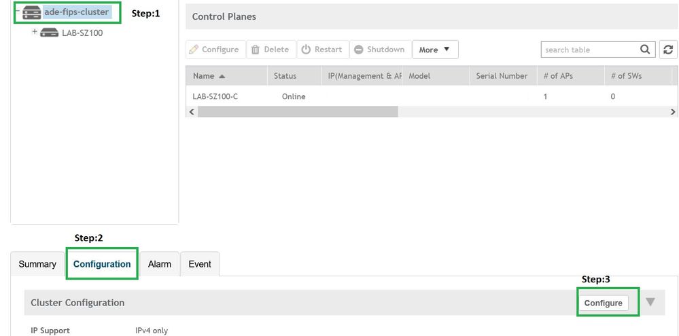
Task: Switch to the Alarm tab
Action: [x=160, y=264]
